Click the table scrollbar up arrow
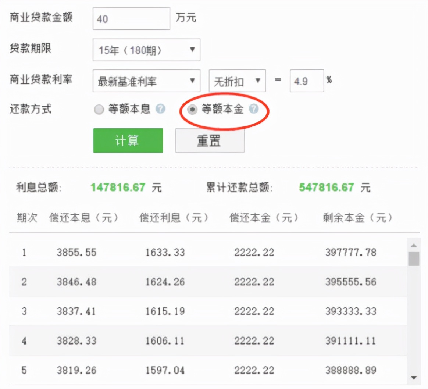Viewport: 428px width, 389px height. click(414, 245)
